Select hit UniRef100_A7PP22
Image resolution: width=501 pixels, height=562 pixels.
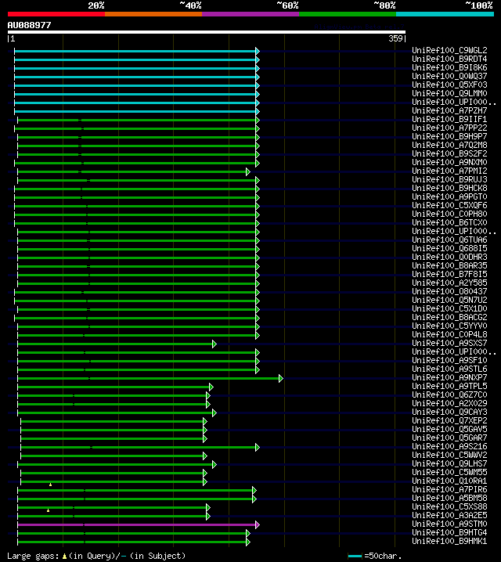click(x=449, y=128)
